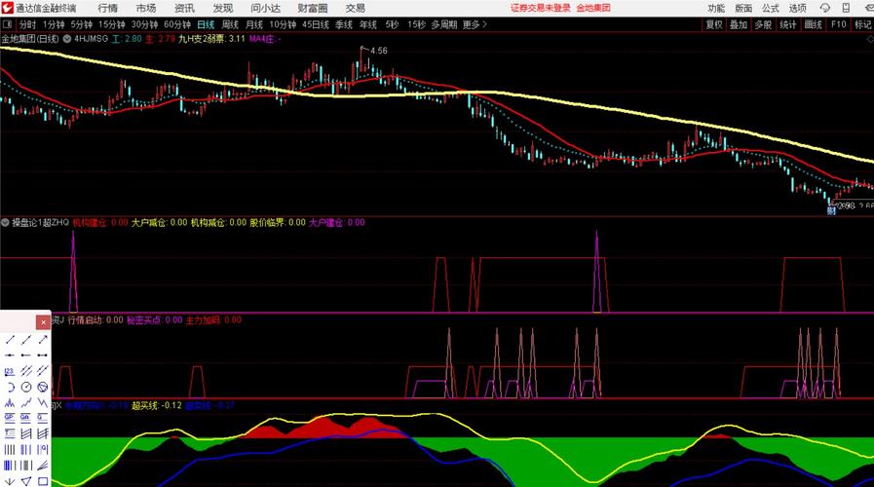Select the 日线 daily period tab
The width and height of the screenshot is (874, 487).
pyautogui.click(x=206, y=24)
